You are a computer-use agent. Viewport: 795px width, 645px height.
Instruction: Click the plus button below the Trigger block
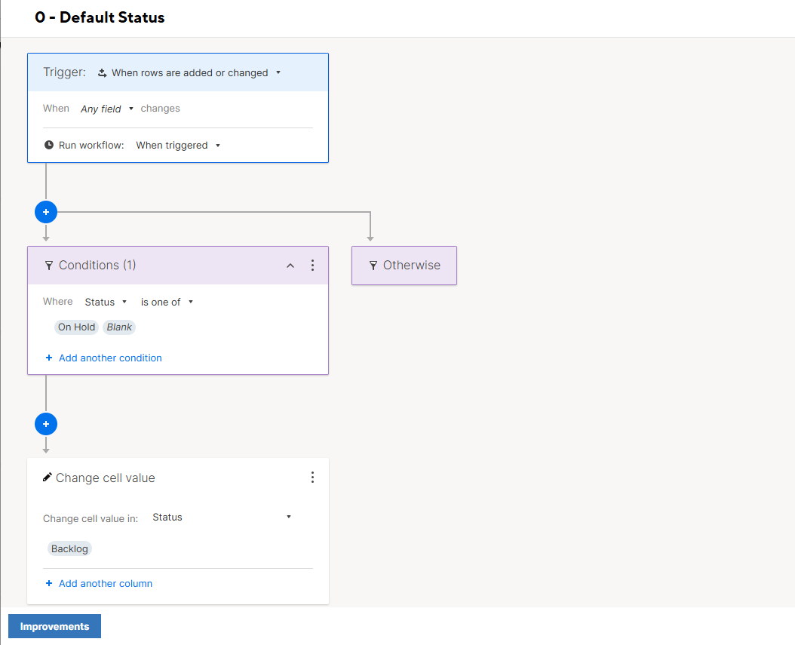click(46, 213)
